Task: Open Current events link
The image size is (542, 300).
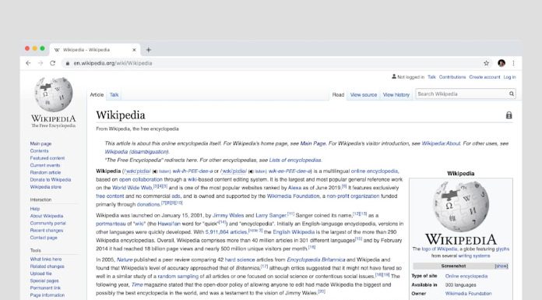Action: (45, 165)
